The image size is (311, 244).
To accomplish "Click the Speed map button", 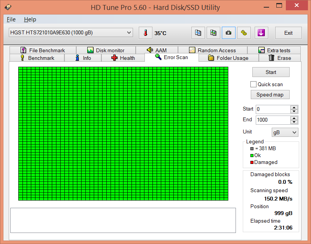I will click(x=270, y=95).
